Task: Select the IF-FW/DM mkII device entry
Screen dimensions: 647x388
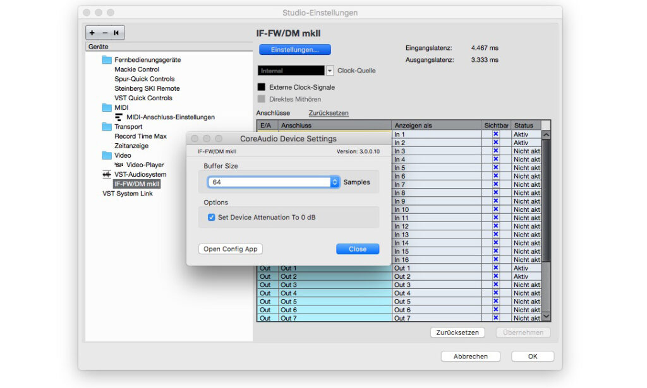Action: point(136,184)
